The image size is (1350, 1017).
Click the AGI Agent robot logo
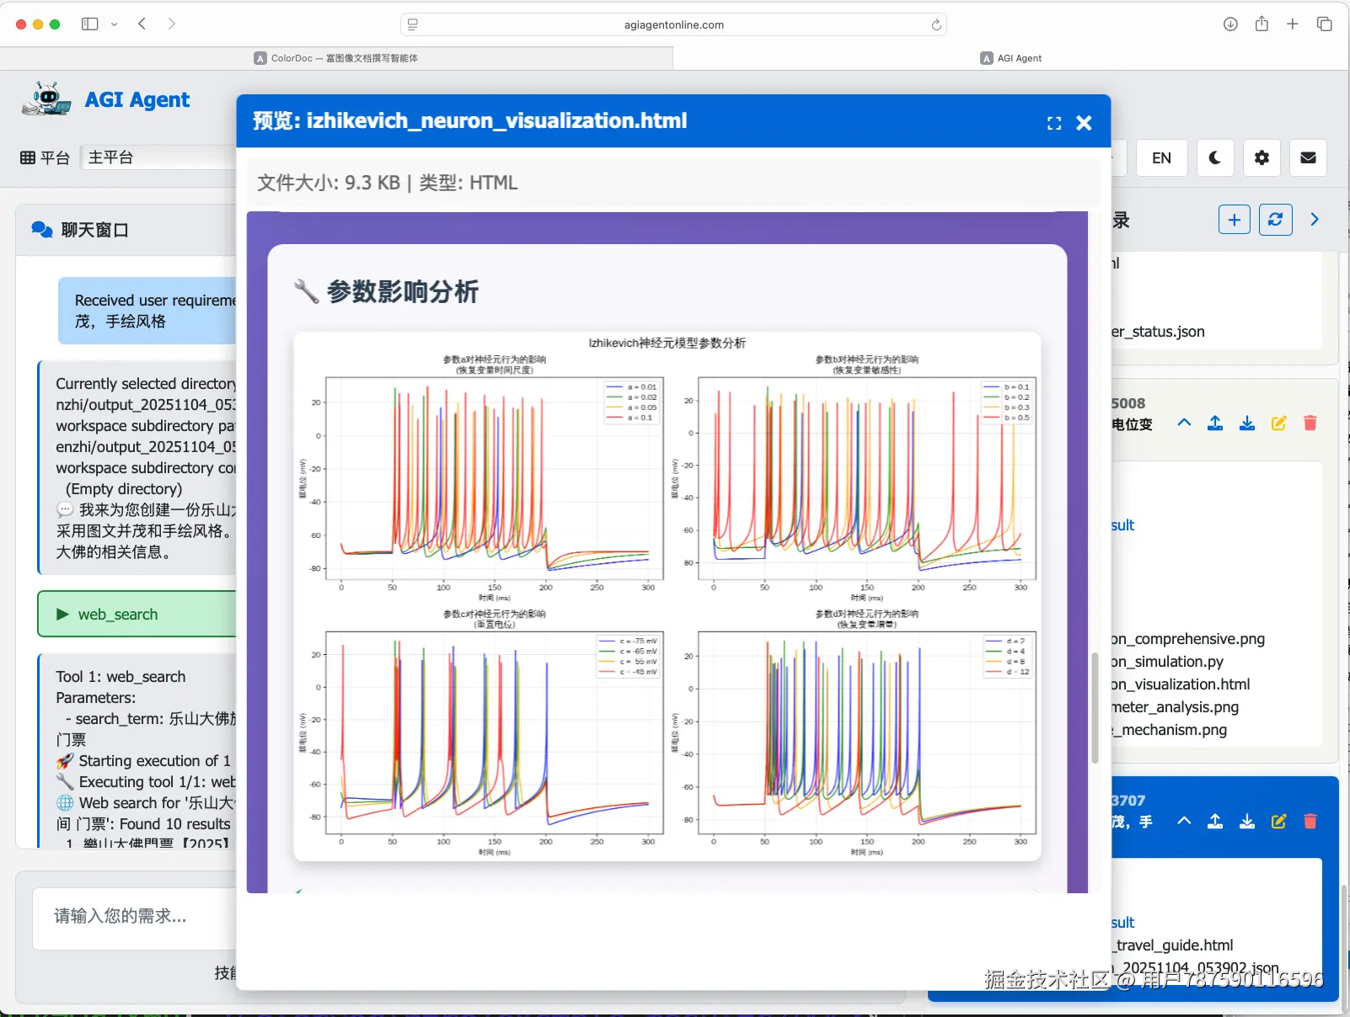point(47,99)
